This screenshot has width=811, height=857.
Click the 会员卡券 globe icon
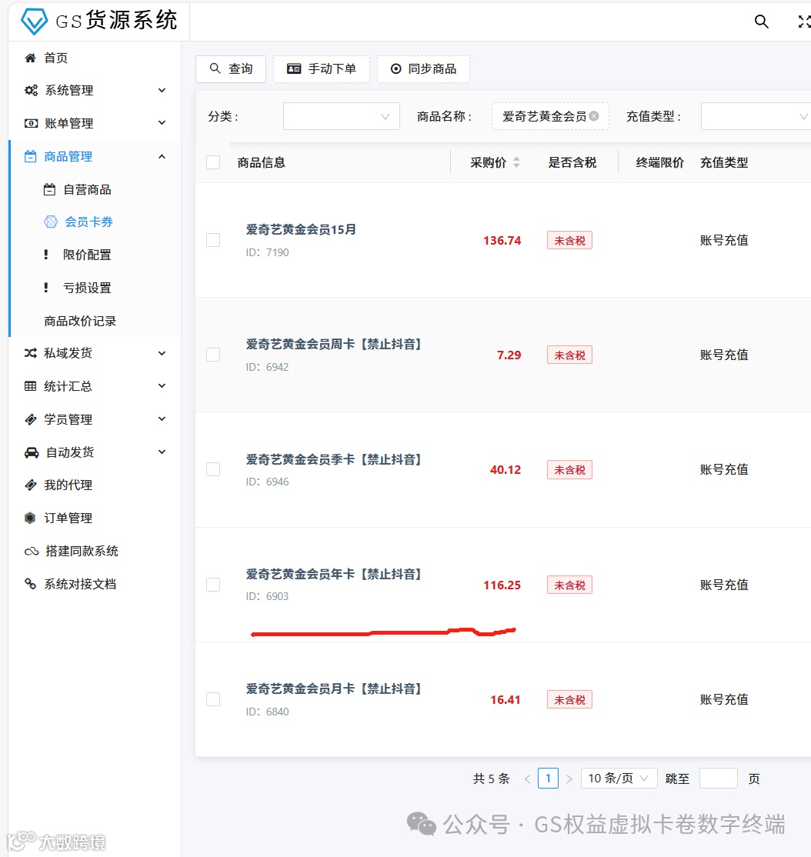tap(51, 222)
